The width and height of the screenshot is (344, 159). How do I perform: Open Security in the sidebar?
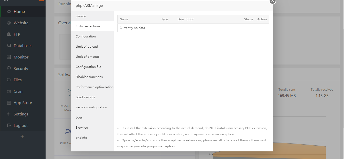point(21,68)
